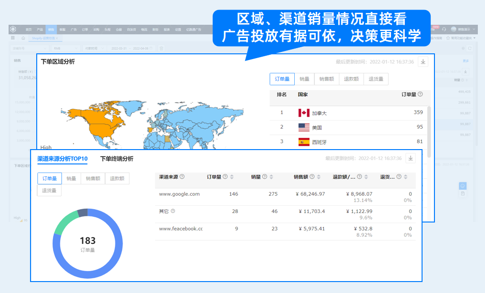Download the 下单区域分析 panel data

point(423,61)
